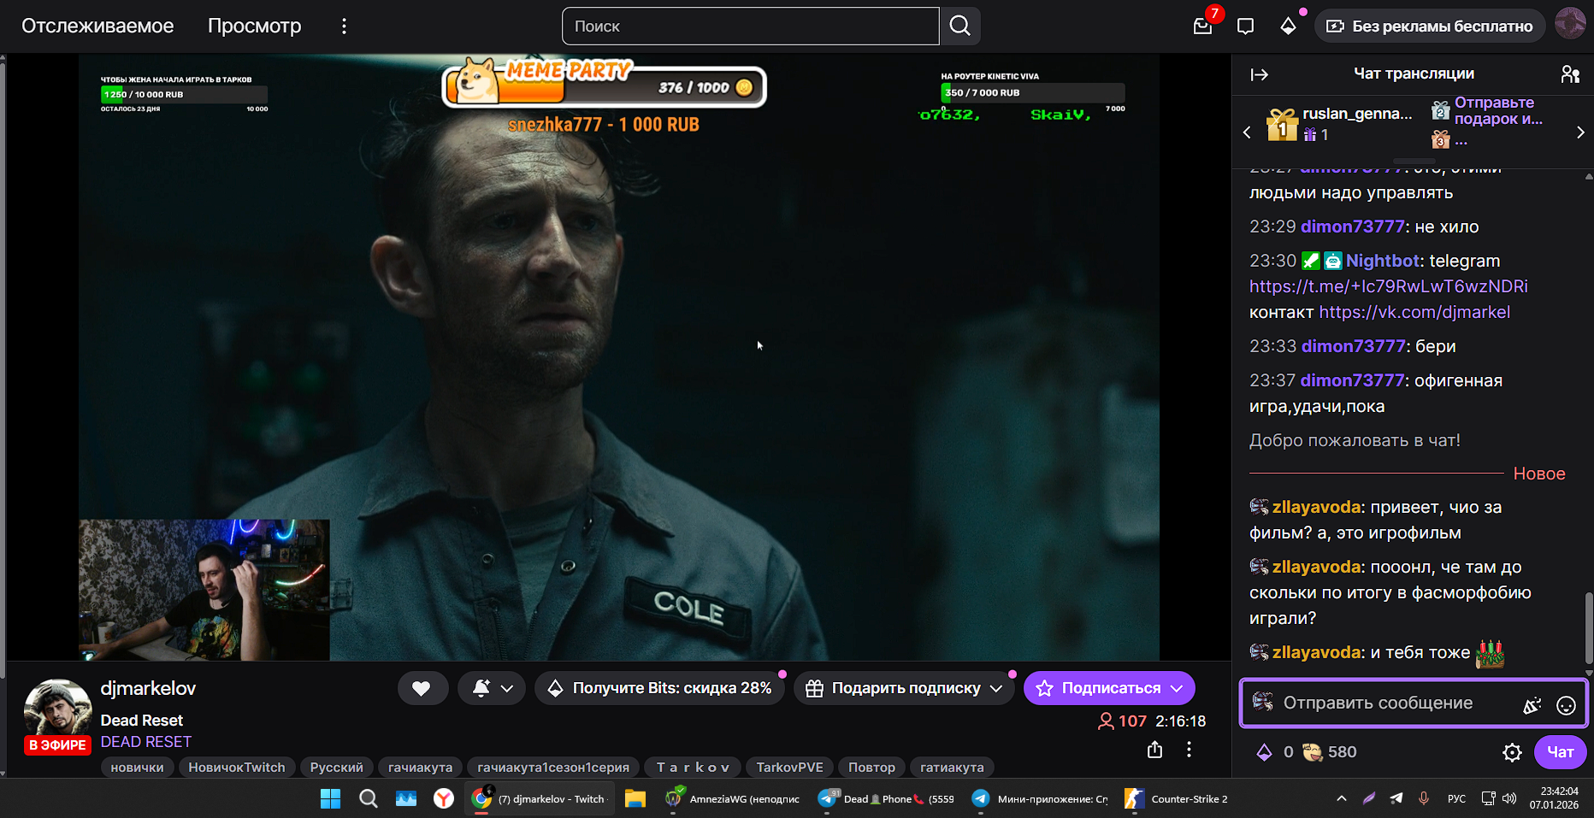1594x818 pixels.
Task: Open the channel points icon showing 580
Action: (x=1312, y=752)
